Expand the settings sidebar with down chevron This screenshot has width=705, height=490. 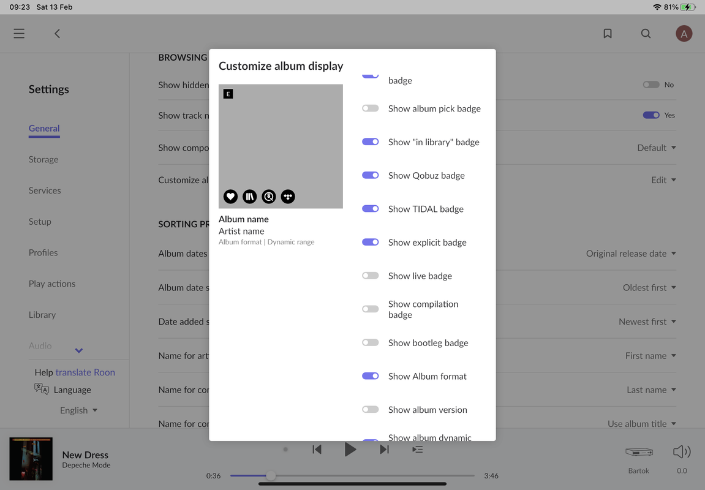pos(78,350)
